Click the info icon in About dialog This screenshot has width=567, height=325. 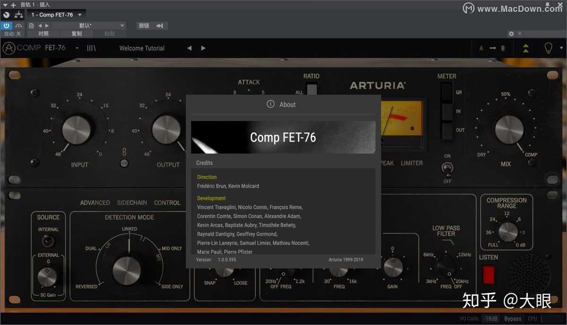click(270, 104)
